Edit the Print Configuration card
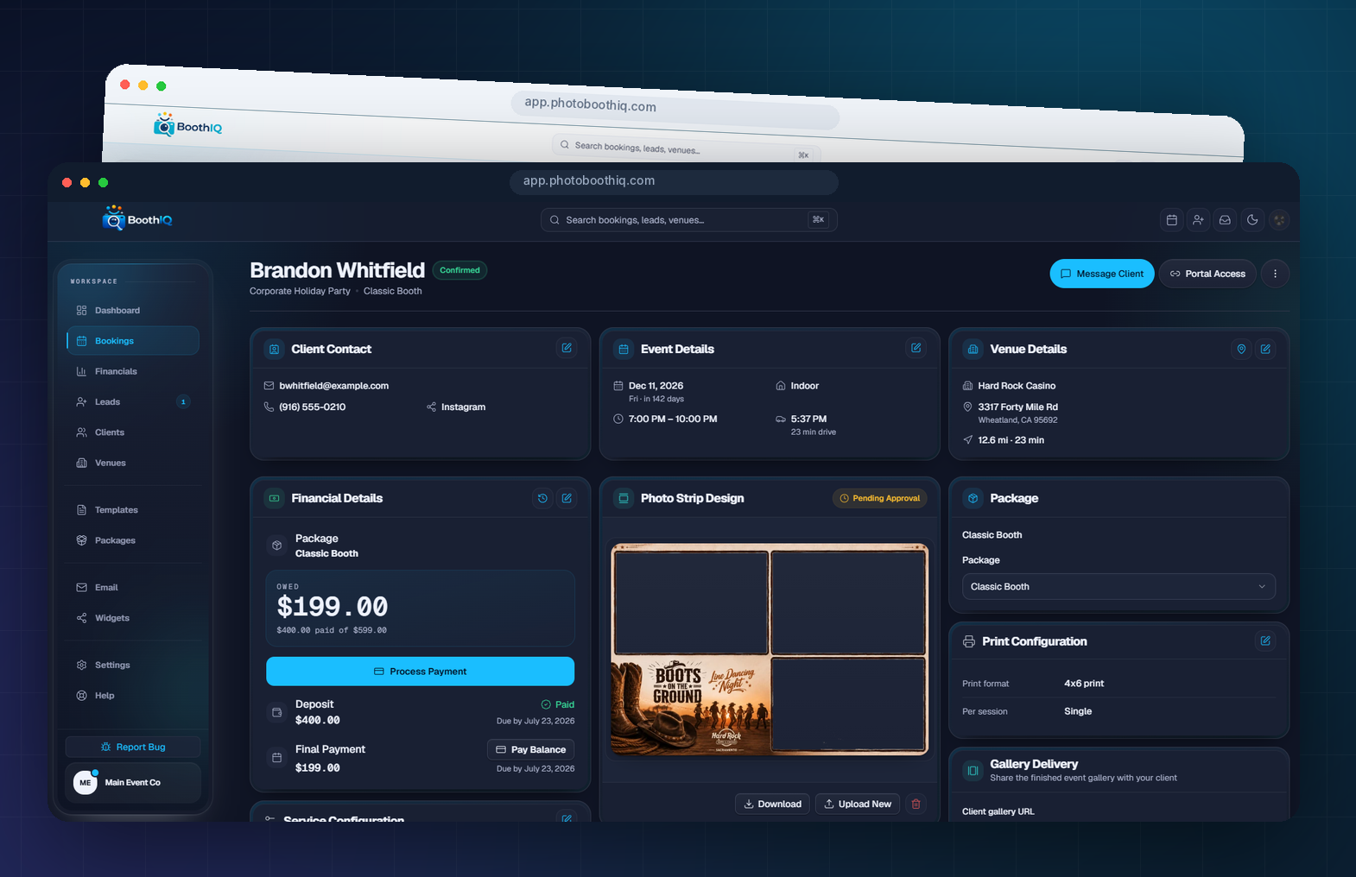This screenshot has width=1356, height=877. pyautogui.click(x=1265, y=640)
